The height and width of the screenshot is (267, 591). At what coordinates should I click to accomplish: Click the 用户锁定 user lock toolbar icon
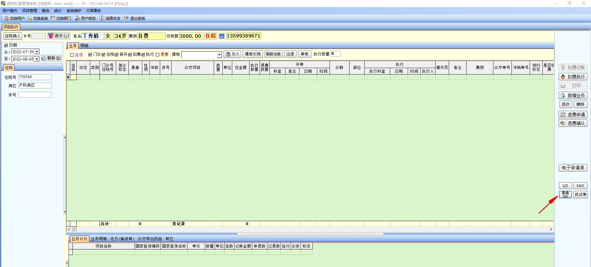point(77,18)
